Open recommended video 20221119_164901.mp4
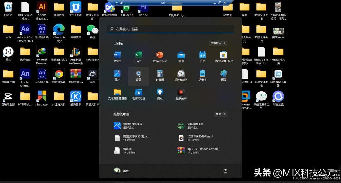 (200, 138)
